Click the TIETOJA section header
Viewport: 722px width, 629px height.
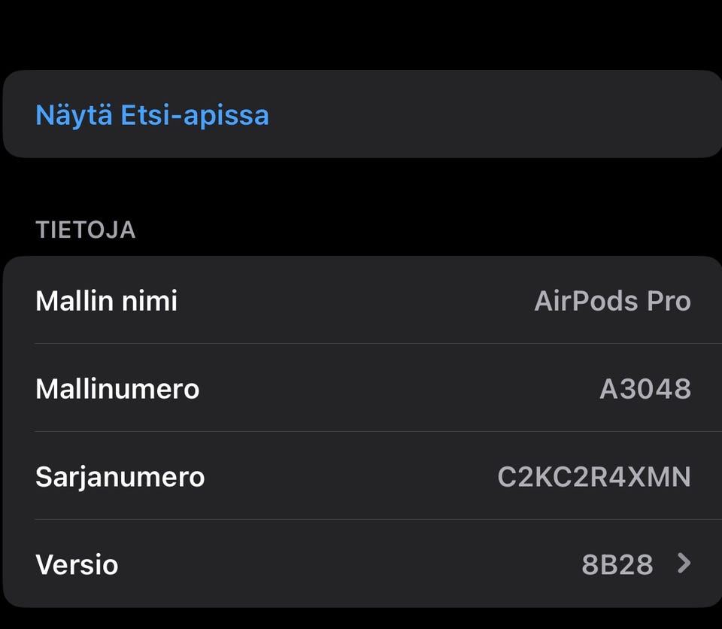85,229
